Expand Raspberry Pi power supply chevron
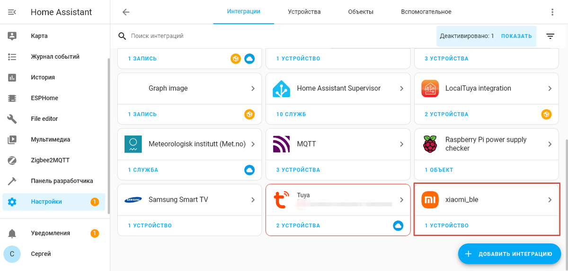The height and width of the screenshot is (271, 568). click(x=550, y=144)
